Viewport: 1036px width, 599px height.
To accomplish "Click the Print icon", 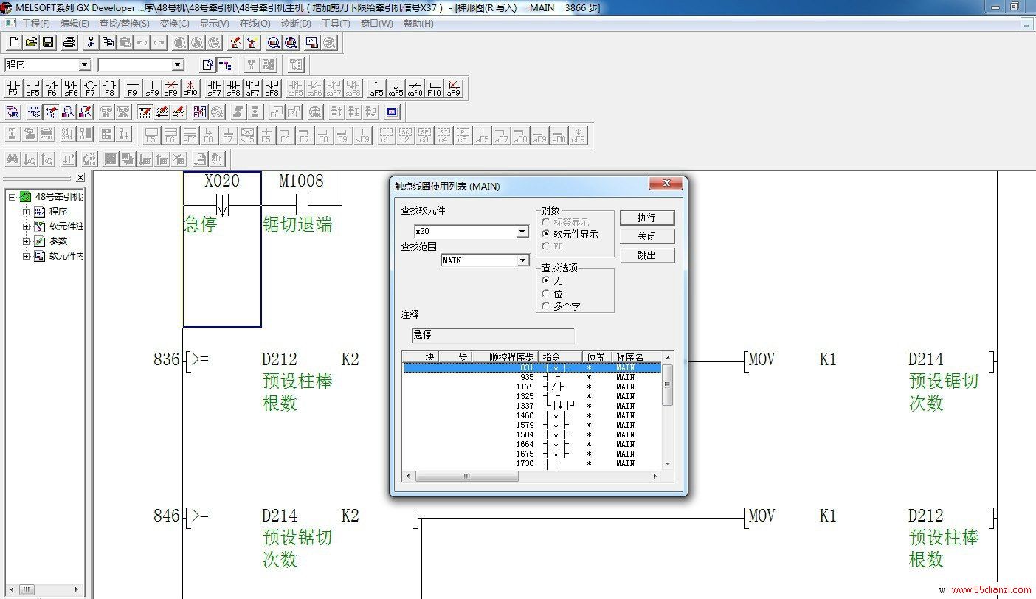I will (x=69, y=43).
